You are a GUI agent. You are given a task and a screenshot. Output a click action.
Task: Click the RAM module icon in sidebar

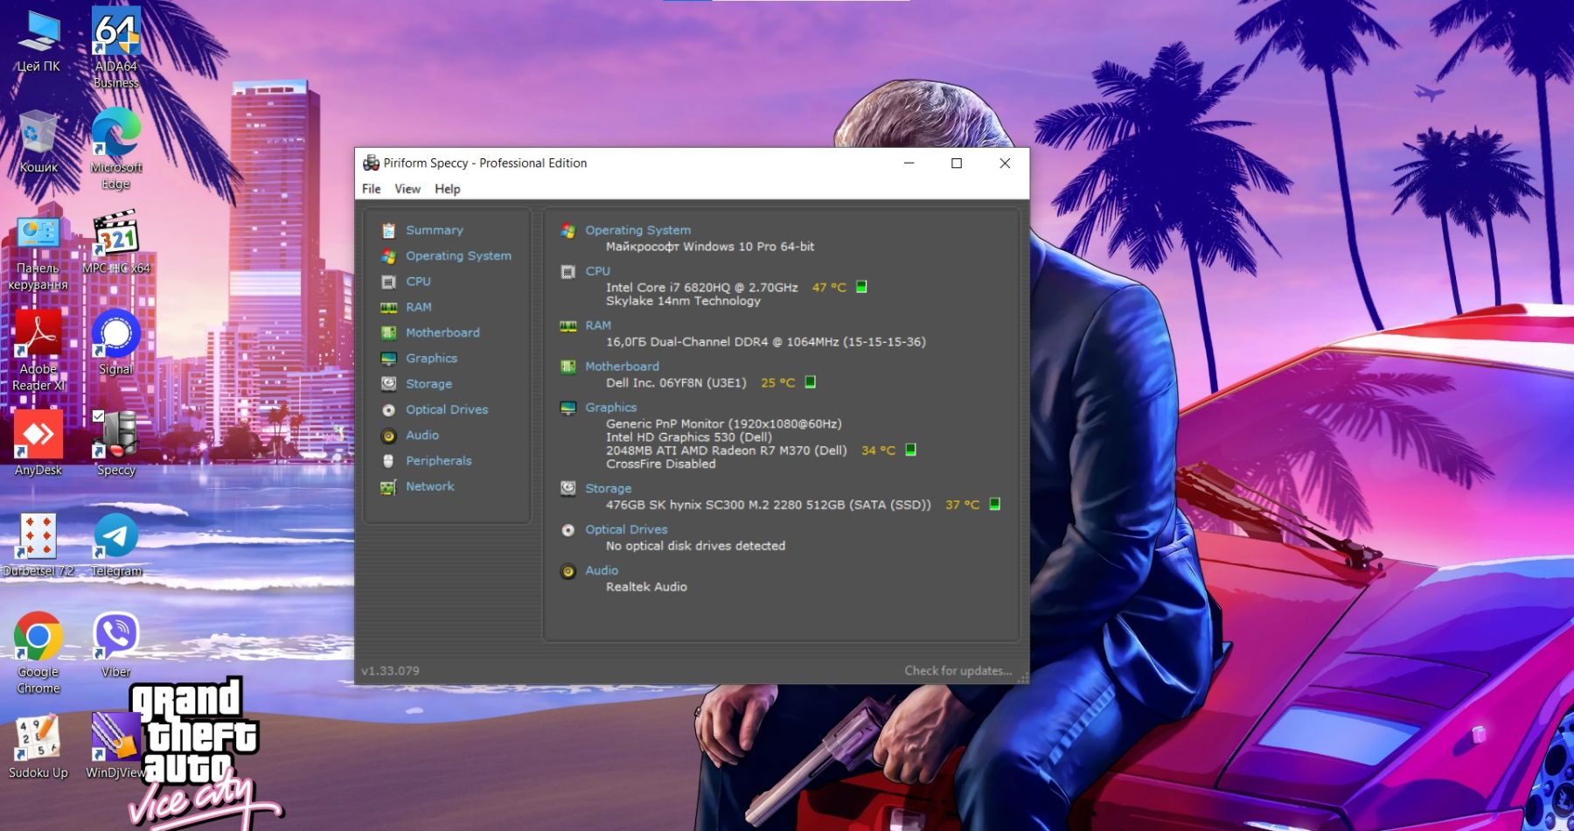coord(388,307)
